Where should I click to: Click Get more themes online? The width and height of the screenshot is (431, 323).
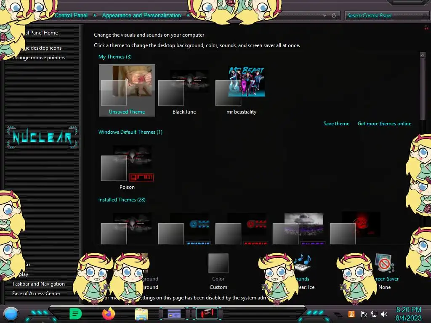(x=384, y=124)
